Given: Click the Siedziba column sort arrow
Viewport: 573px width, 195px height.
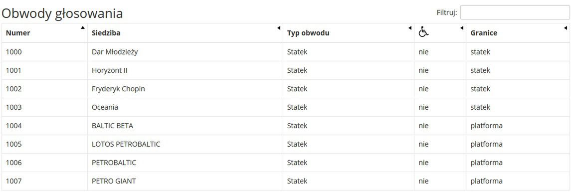Looking at the screenshot, I should point(278,28).
